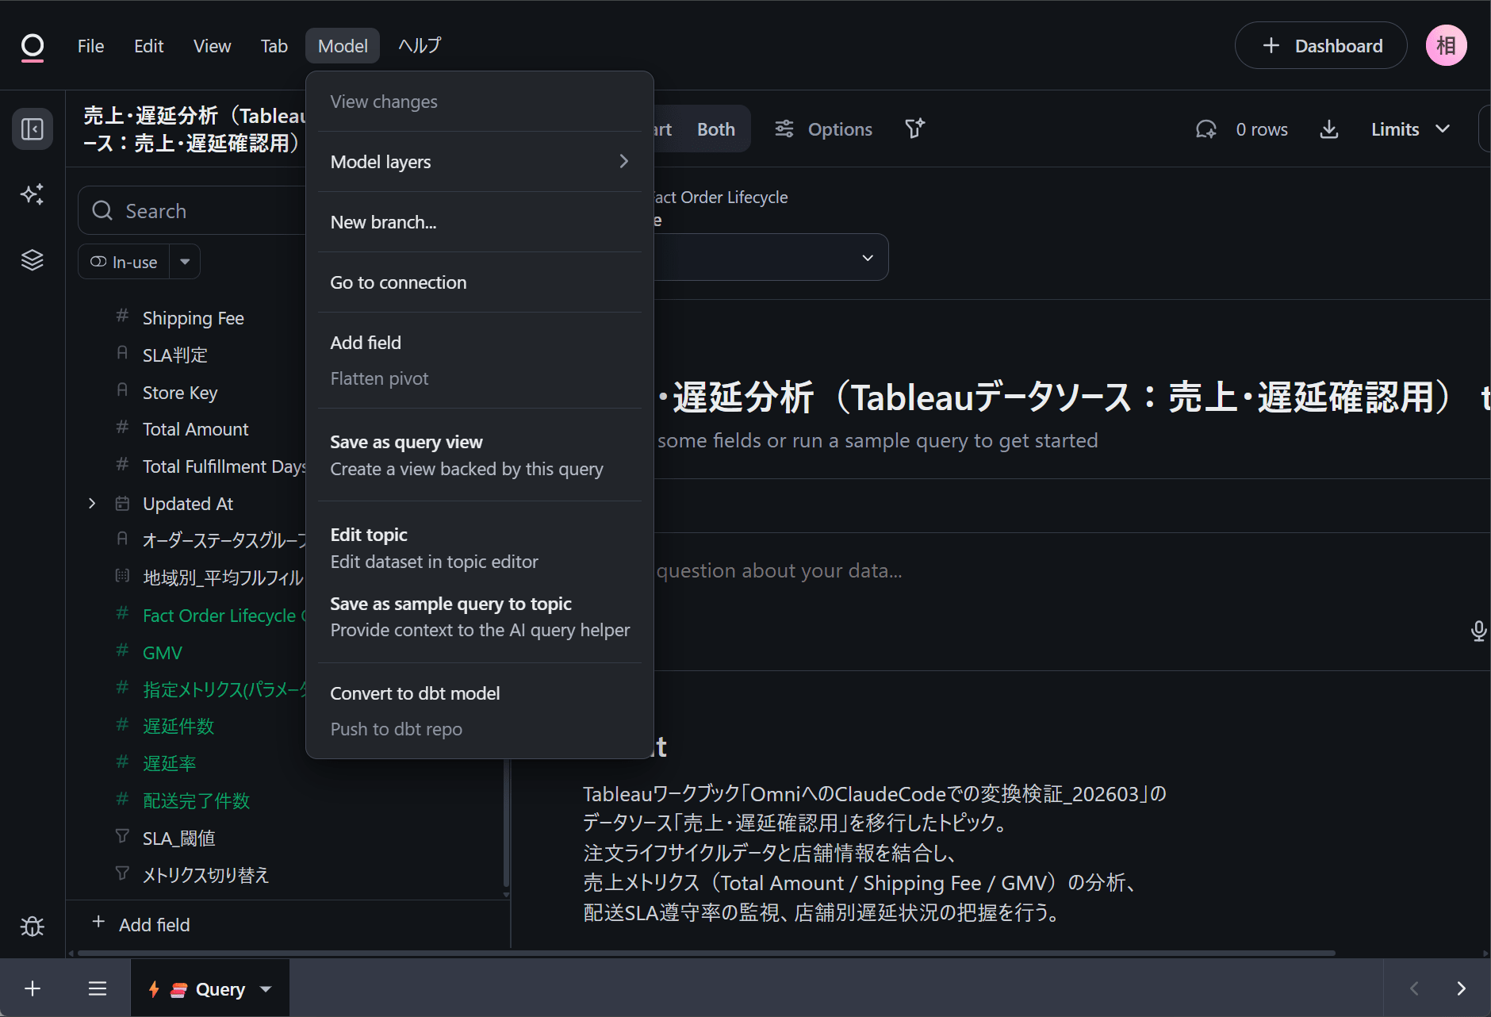This screenshot has width=1491, height=1017.
Task: Click string icon beside SLA判定
Action: pyautogui.click(x=122, y=353)
